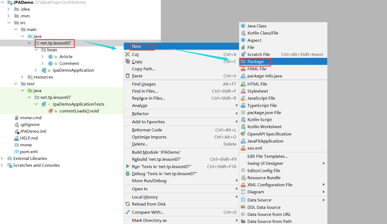
Task: Click the Resource Bundle icon
Action: click(243, 178)
